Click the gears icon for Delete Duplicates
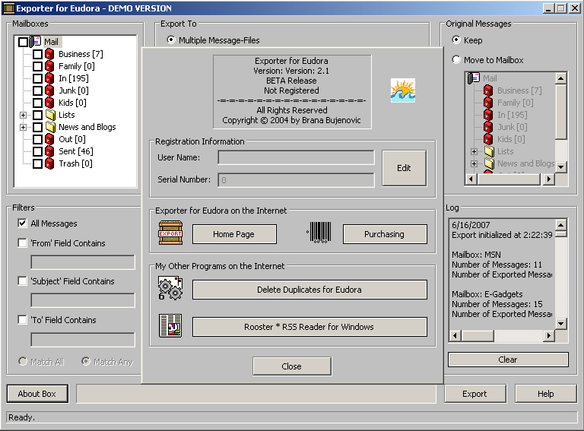 coord(170,288)
